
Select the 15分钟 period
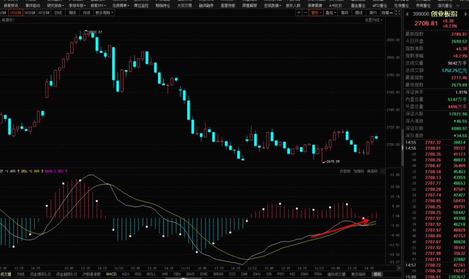tap(15, 13)
